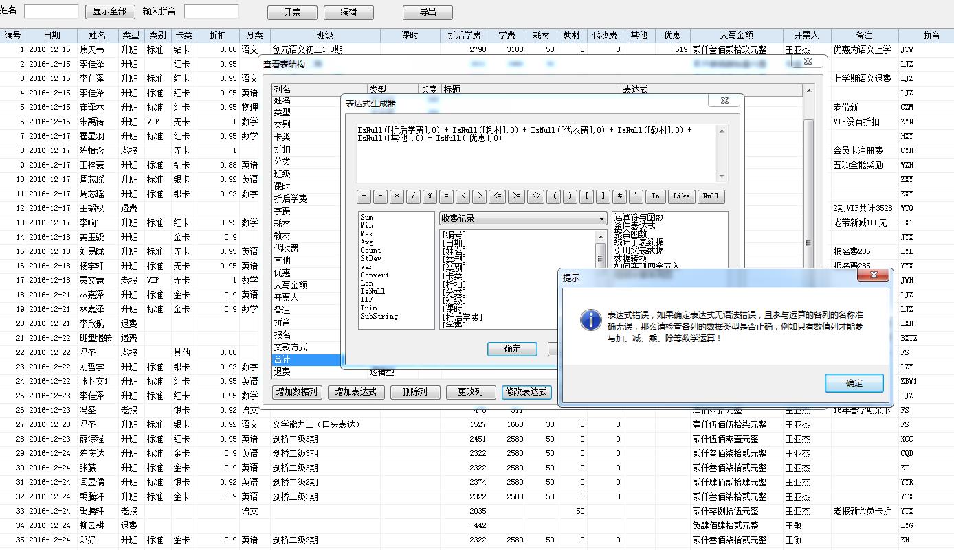Insert the Like keyword
The height and width of the screenshot is (550, 954).
[x=681, y=196]
